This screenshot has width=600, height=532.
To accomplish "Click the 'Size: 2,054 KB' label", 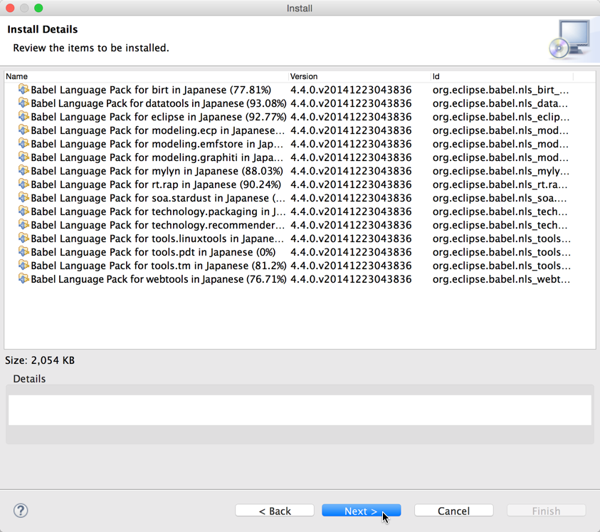I will [40, 360].
